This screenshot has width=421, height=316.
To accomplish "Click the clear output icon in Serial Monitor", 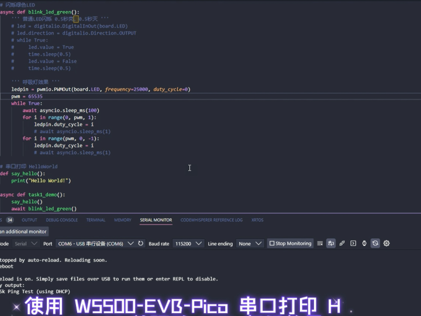I will [x=320, y=243].
